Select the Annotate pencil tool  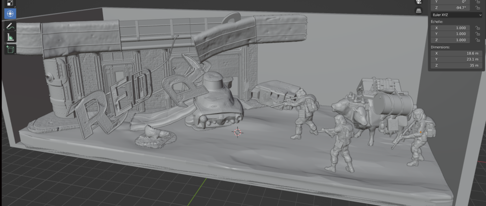pos(10,27)
